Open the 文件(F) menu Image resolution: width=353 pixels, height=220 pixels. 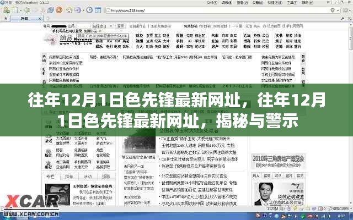(212, 3)
